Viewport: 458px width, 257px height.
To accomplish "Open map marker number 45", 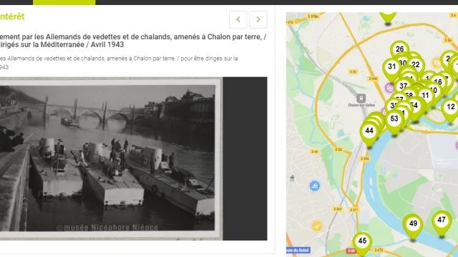I will (362, 241).
